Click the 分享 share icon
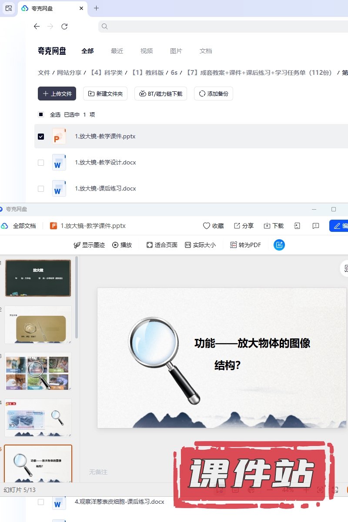 (x=237, y=226)
